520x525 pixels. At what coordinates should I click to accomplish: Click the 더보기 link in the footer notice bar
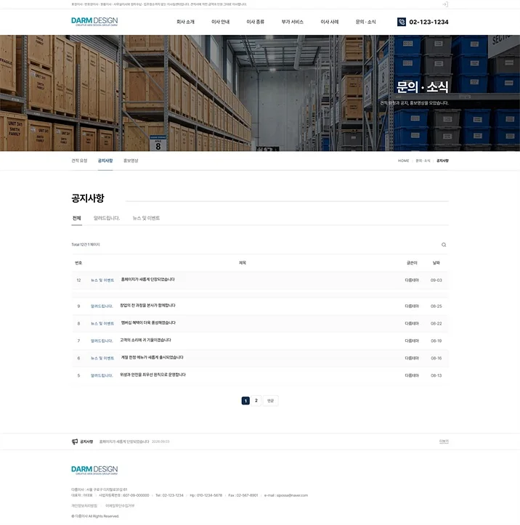coord(444,441)
